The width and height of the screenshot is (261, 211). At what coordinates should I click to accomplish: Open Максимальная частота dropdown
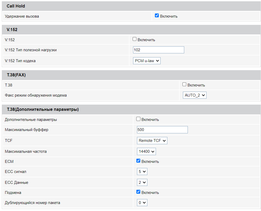(146, 151)
